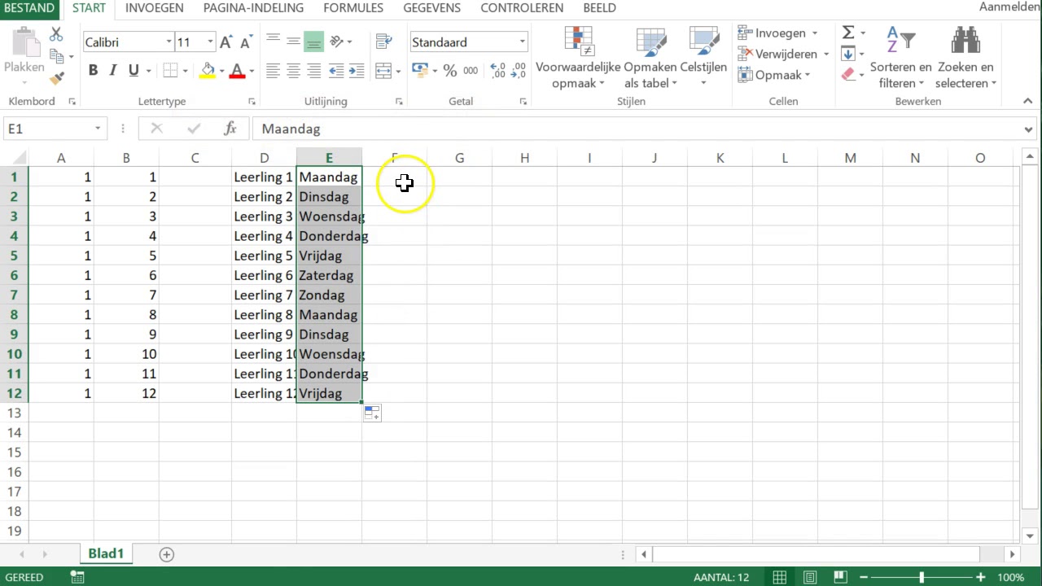Select the Format Painter brush

[56, 78]
